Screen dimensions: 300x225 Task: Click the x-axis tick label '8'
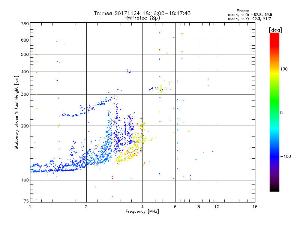pyautogui.click(x=199, y=207)
